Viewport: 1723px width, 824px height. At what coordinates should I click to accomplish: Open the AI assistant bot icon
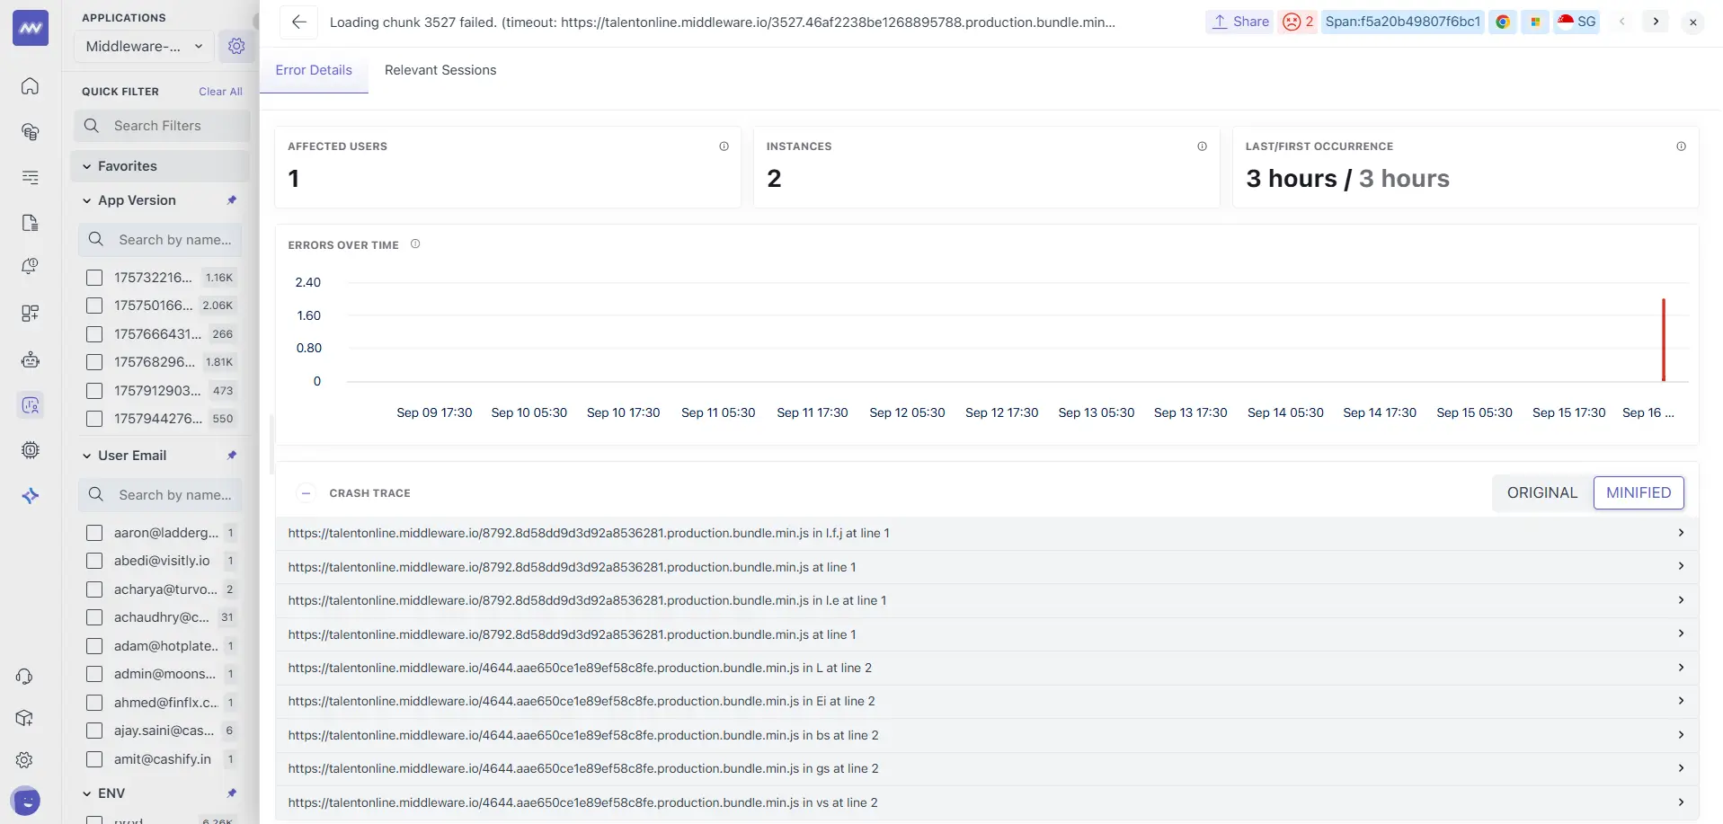[x=30, y=359]
